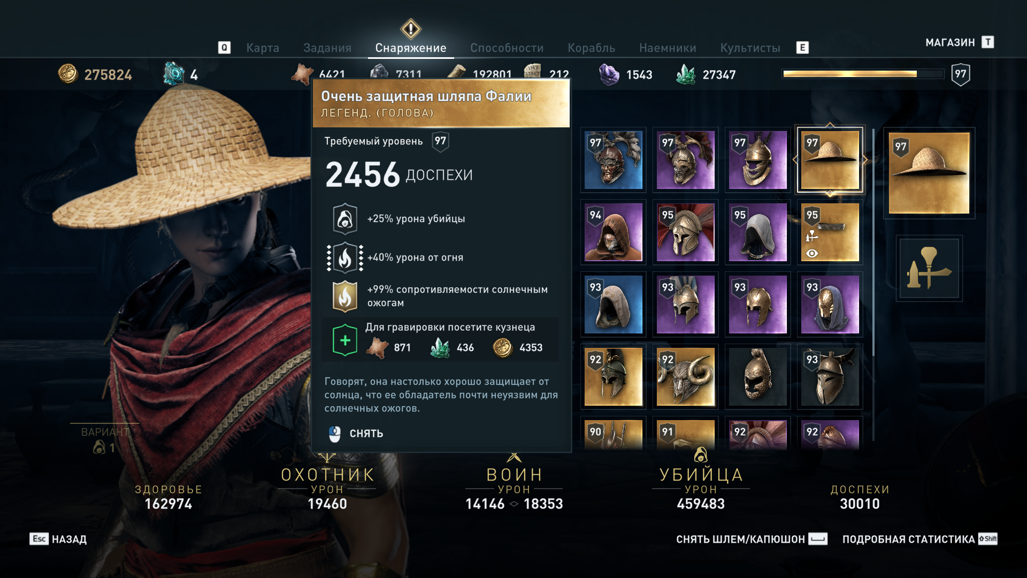Screen dimensions: 1027x578
Task: Click the experience progress bar near level 97
Action: coord(863,74)
